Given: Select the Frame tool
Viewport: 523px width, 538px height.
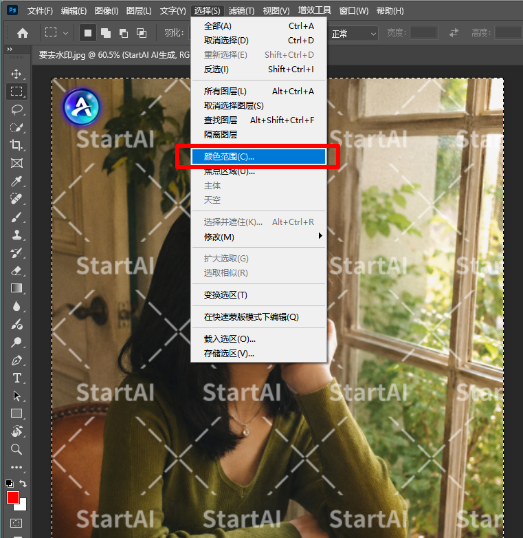Looking at the screenshot, I should tap(16, 163).
